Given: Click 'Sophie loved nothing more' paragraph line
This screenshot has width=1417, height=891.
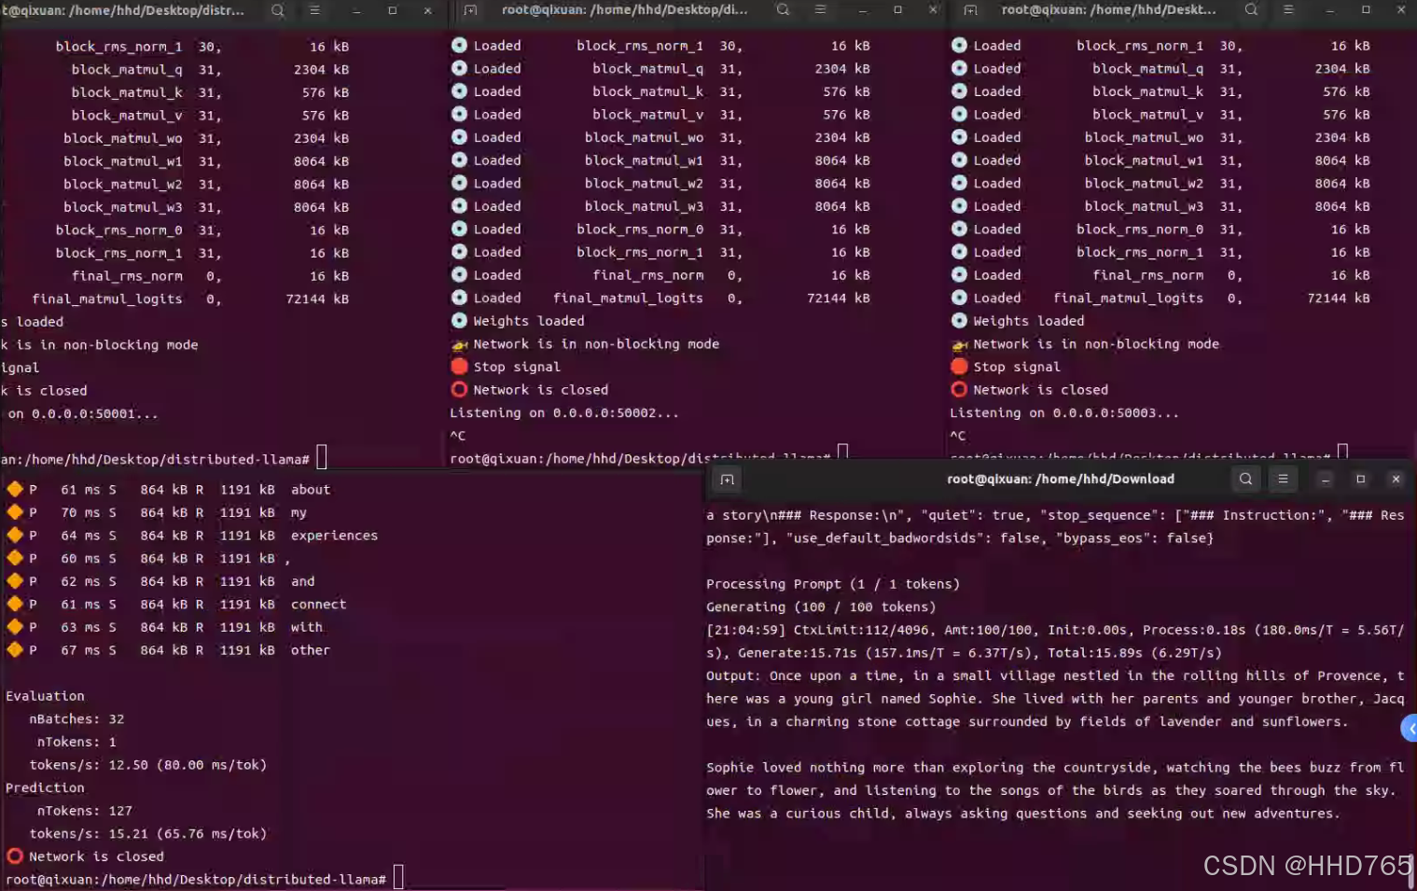Looking at the screenshot, I should (1055, 768).
